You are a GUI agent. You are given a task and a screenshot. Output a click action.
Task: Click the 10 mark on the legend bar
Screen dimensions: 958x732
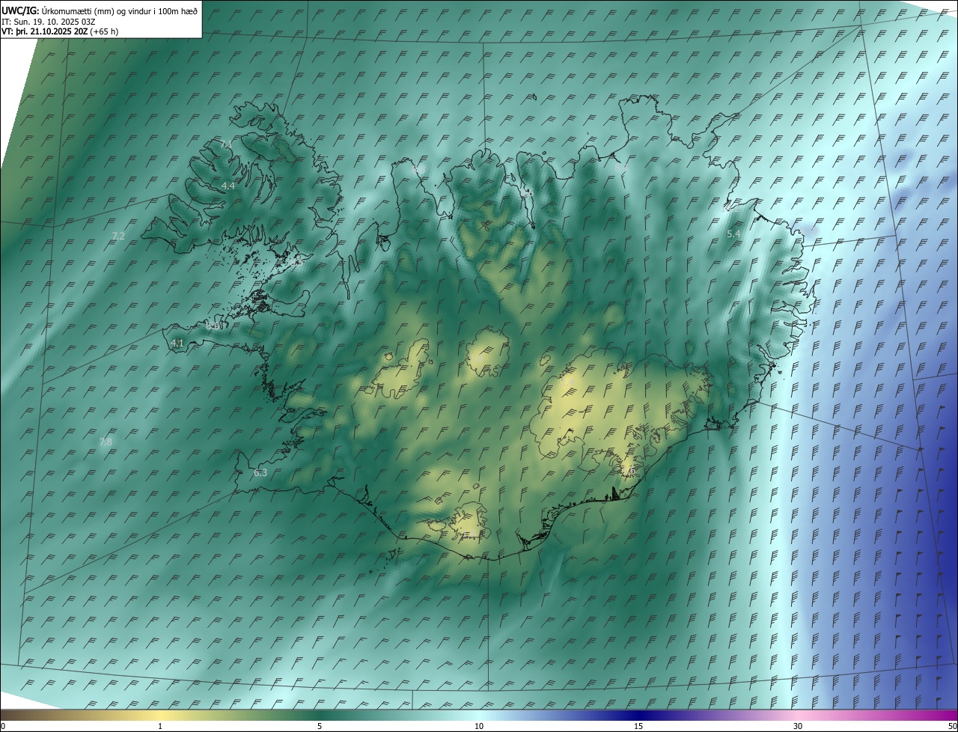pyautogui.click(x=479, y=726)
